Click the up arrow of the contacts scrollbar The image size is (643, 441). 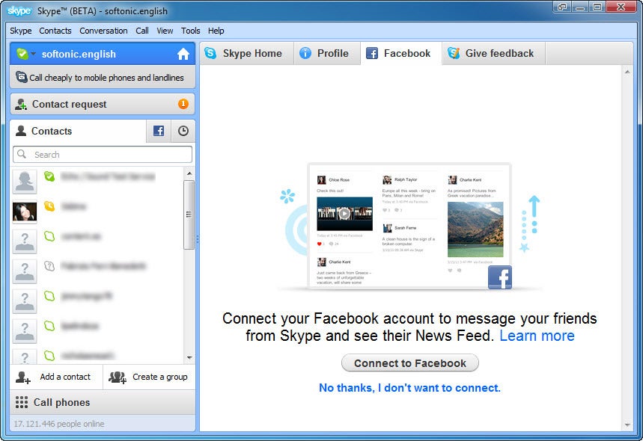click(189, 173)
